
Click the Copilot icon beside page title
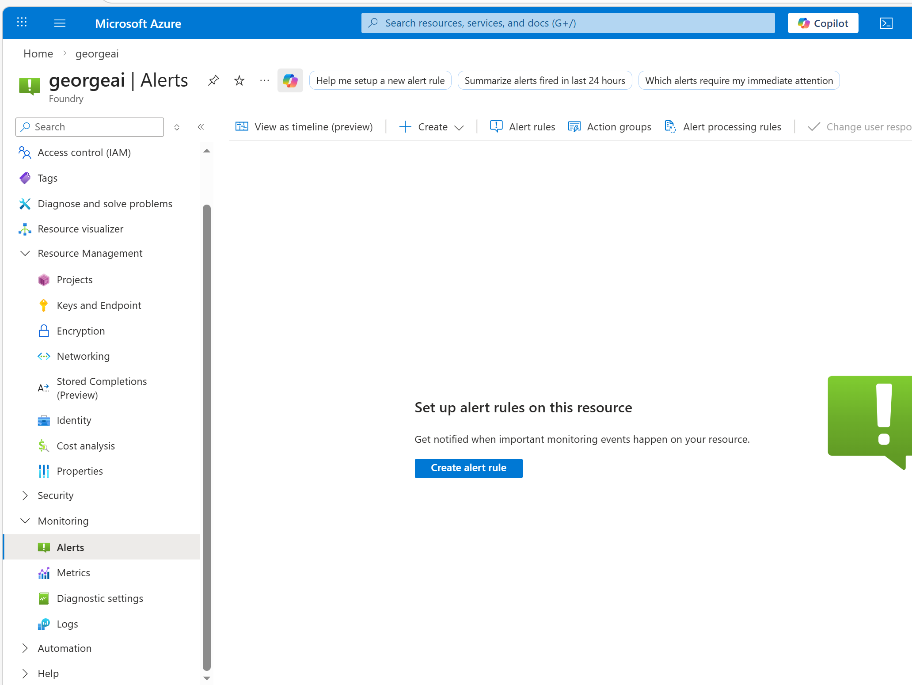click(290, 80)
